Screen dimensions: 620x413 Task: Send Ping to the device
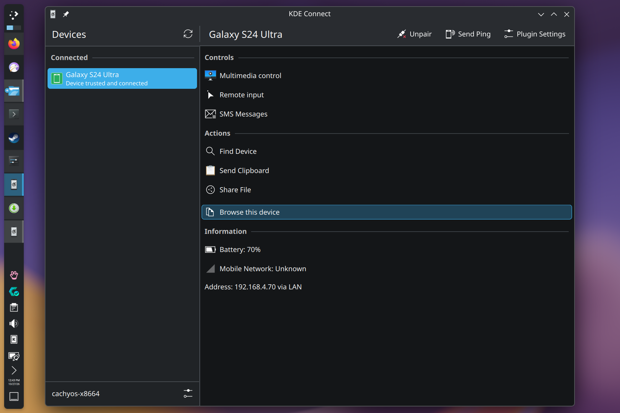pos(468,34)
